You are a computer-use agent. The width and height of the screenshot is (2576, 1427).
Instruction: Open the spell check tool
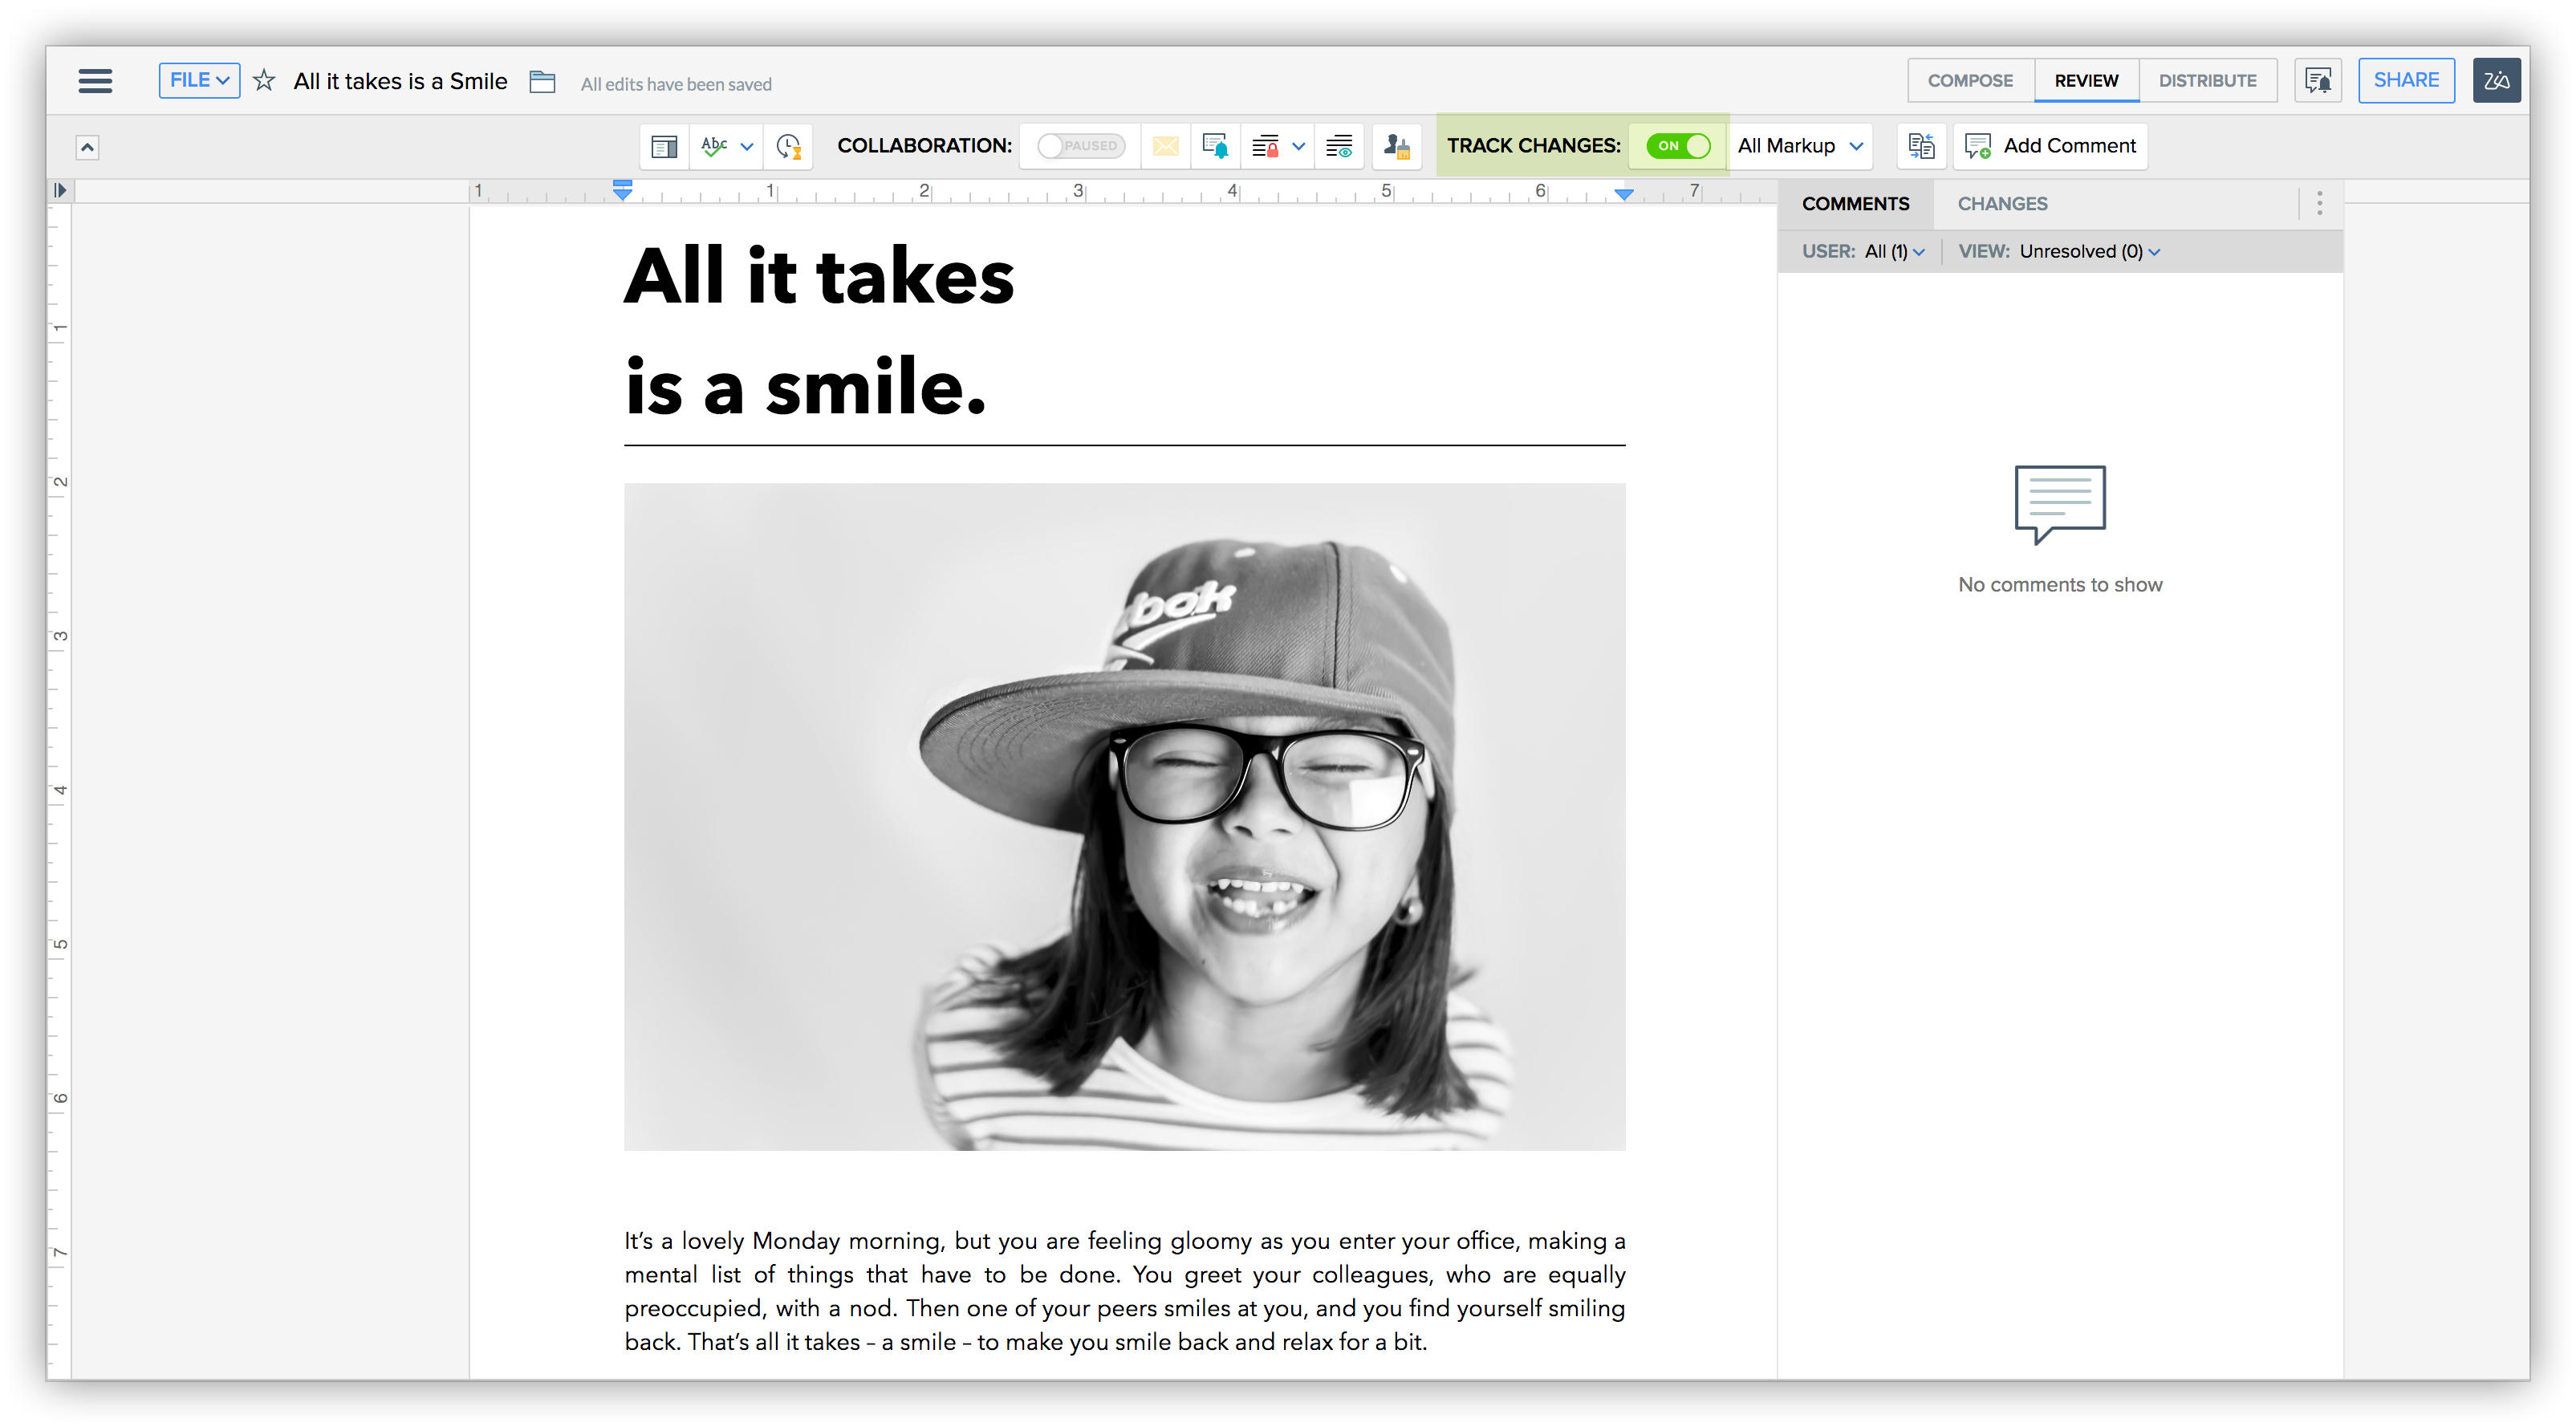(714, 146)
